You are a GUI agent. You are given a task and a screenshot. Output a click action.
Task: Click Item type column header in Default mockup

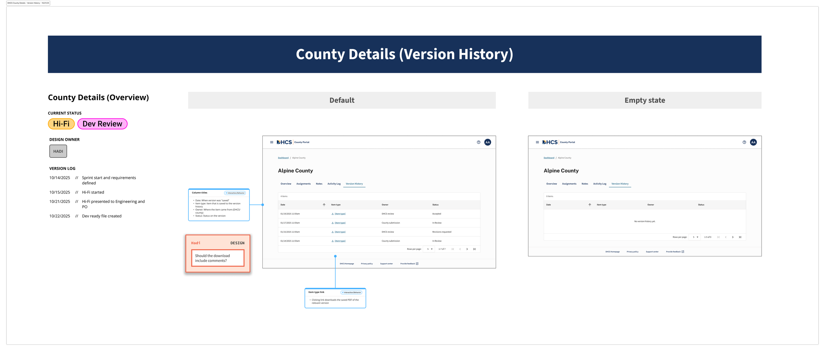tap(336, 205)
